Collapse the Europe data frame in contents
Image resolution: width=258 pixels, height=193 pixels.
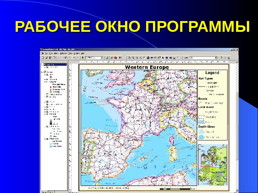[x=42, y=72]
